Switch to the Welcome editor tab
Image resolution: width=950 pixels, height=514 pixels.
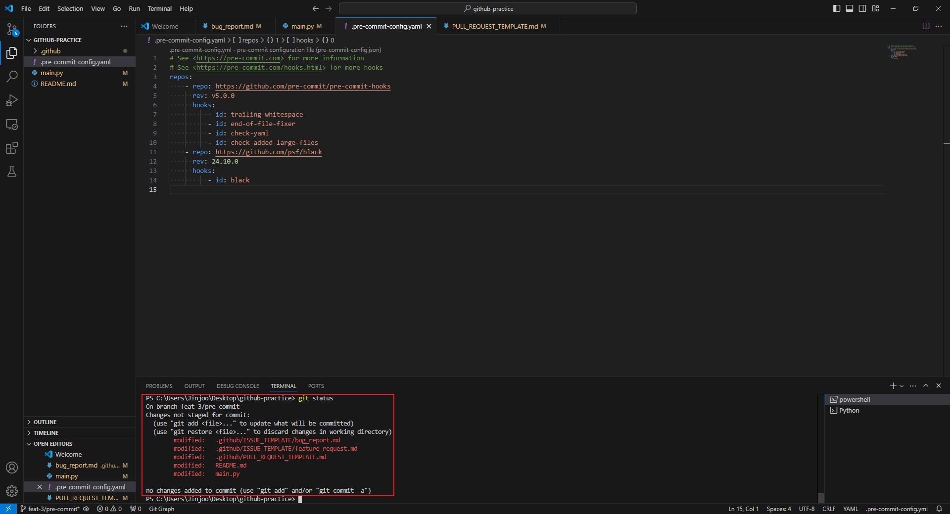click(x=165, y=26)
